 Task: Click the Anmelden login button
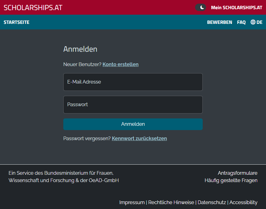pos(133,124)
